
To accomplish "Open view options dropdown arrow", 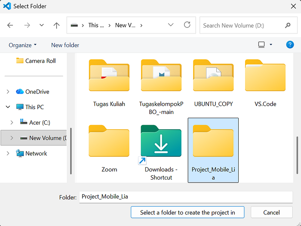I will 271,45.
